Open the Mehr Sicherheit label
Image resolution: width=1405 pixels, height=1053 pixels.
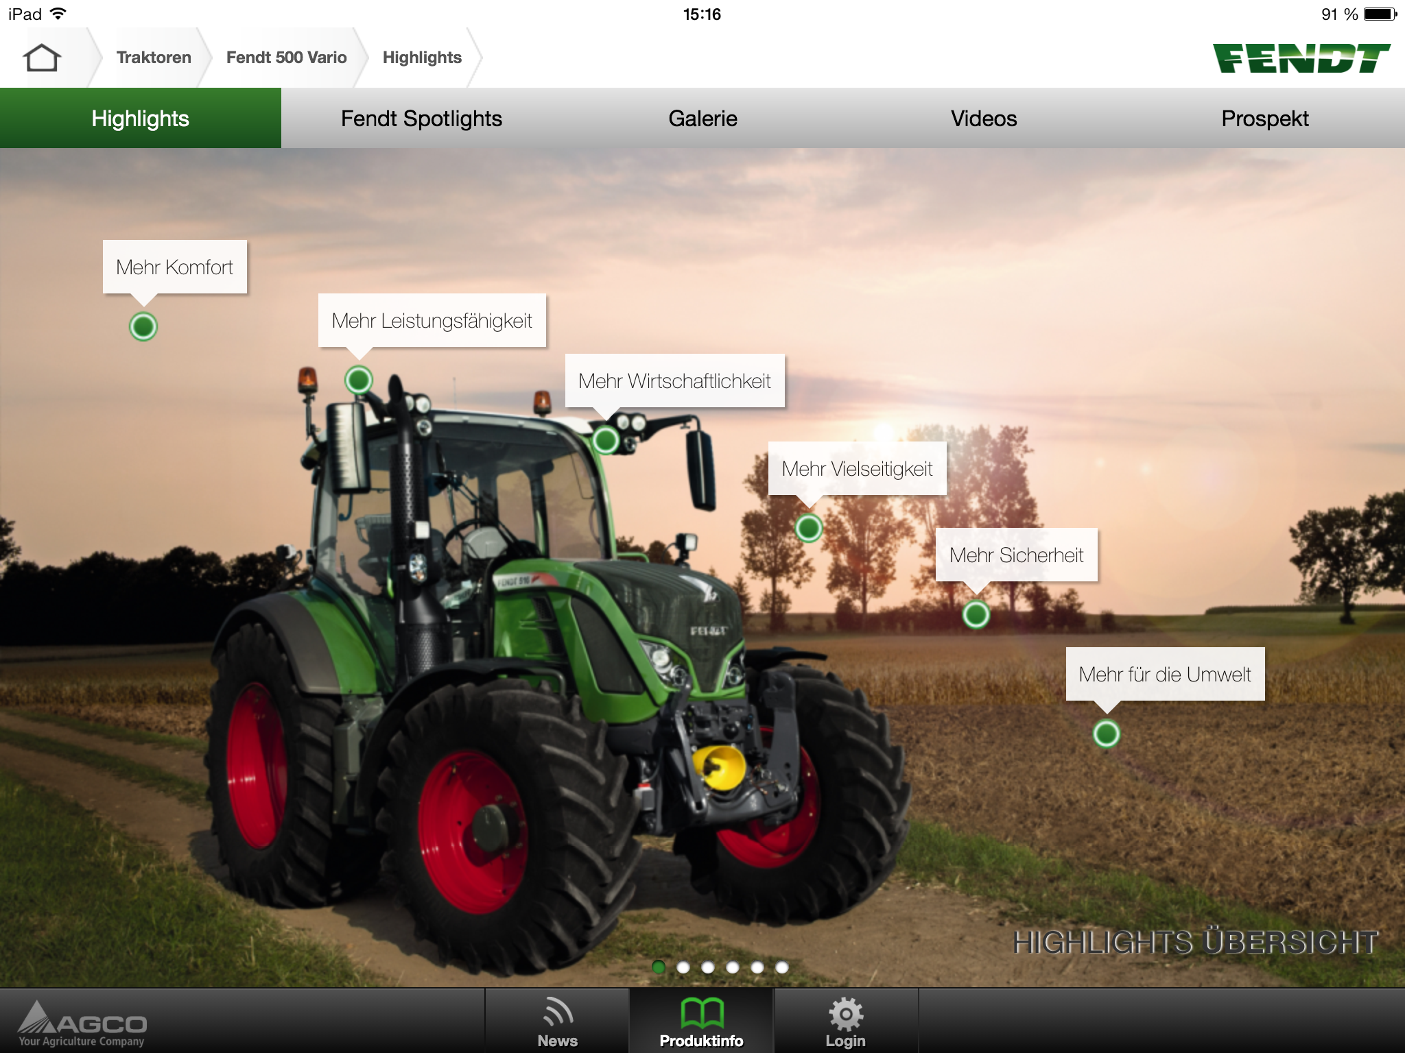tap(1017, 555)
